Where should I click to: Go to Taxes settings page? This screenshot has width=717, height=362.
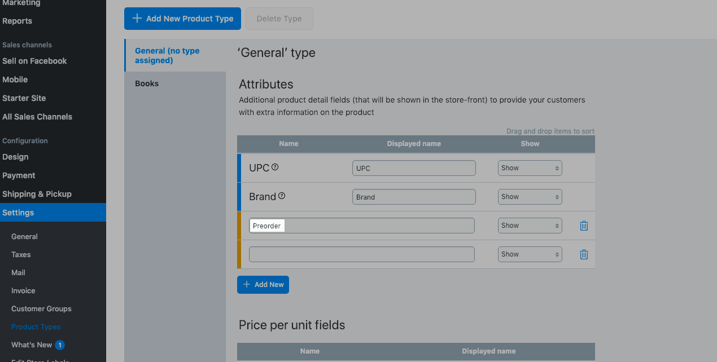point(21,255)
